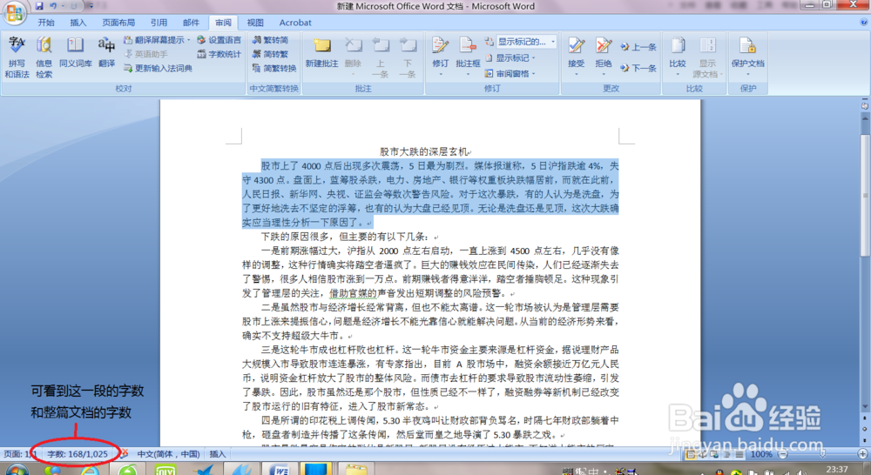Click the Word help icon

pyautogui.click(x=864, y=23)
